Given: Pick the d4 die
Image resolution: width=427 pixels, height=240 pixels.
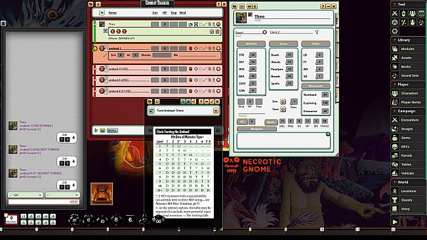Looking at the screenshot, I should pyautogui.click(x=144, y=219).
